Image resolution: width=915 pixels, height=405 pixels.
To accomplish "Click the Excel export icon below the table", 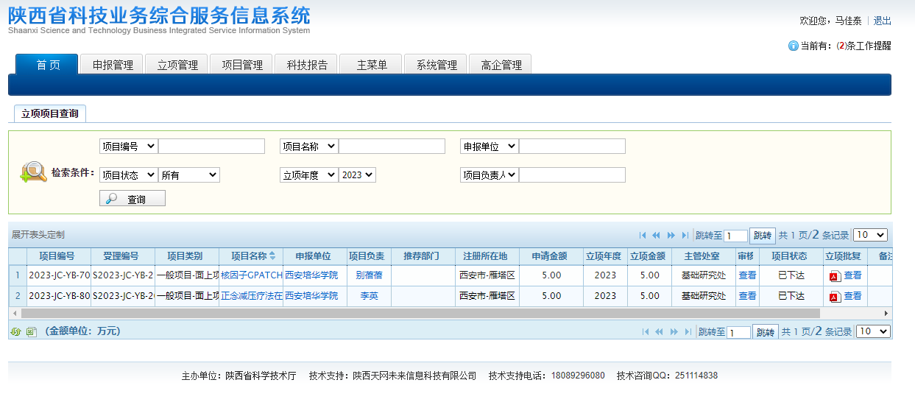I will coord(31,331).
